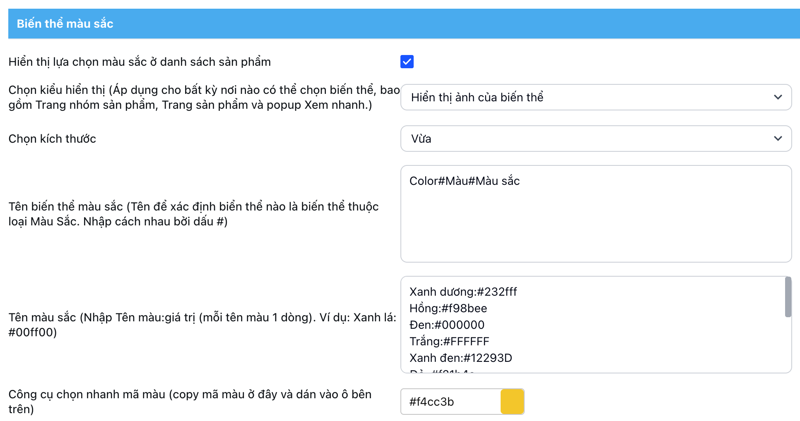The image size is (800, 421).
Task: Click chevron arrow of variant image dropdown
Action: pyautogui.click(x=778, y=97)
